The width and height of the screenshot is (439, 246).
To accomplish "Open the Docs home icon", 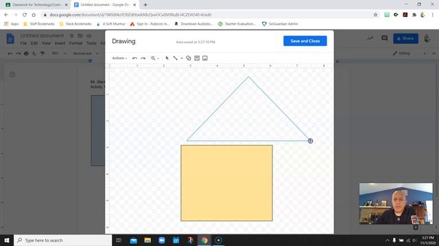I will click(10, 38).
